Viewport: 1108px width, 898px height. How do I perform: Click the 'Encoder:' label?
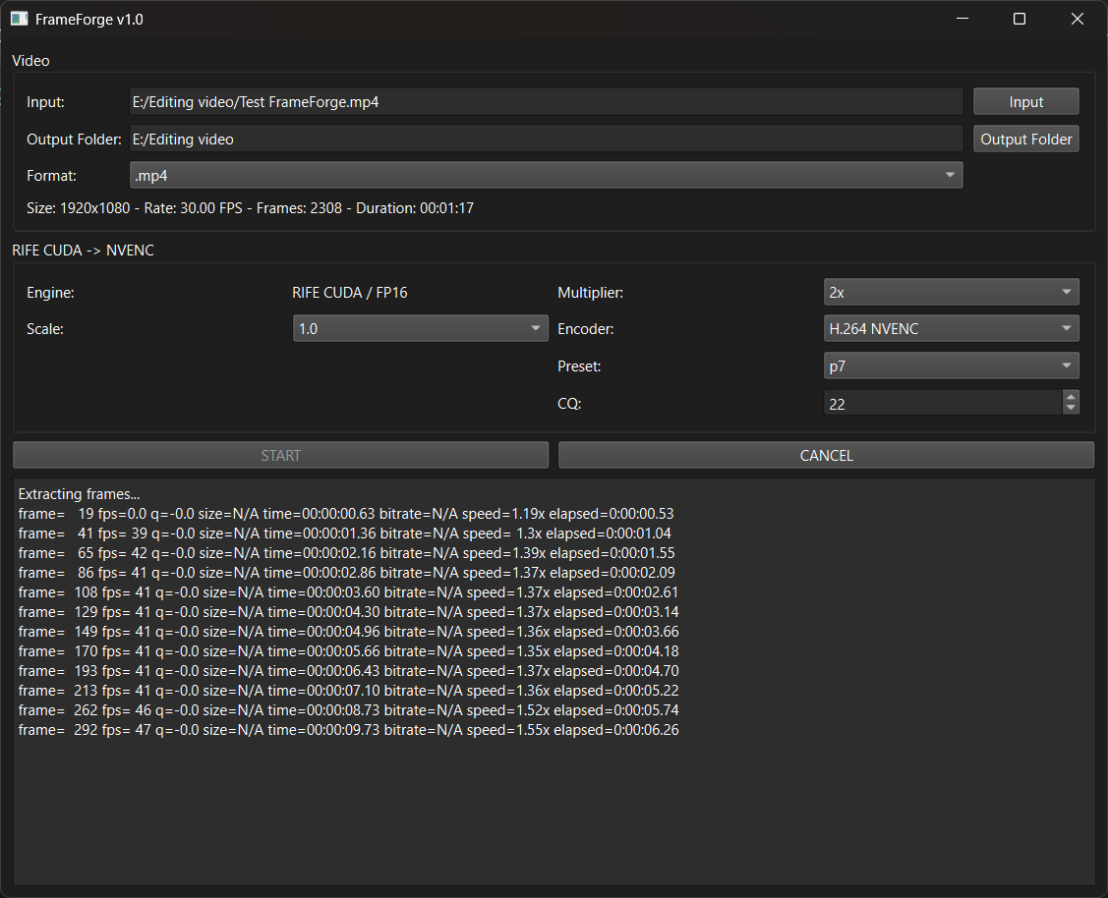585,329
